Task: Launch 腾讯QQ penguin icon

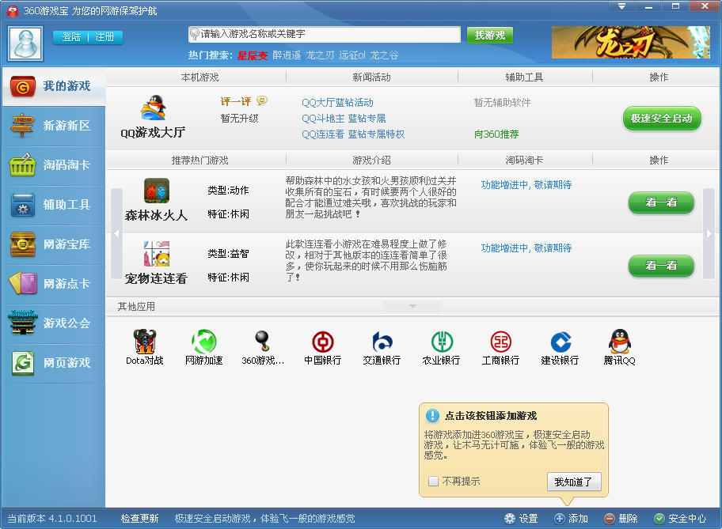Action: coord(619,342)
